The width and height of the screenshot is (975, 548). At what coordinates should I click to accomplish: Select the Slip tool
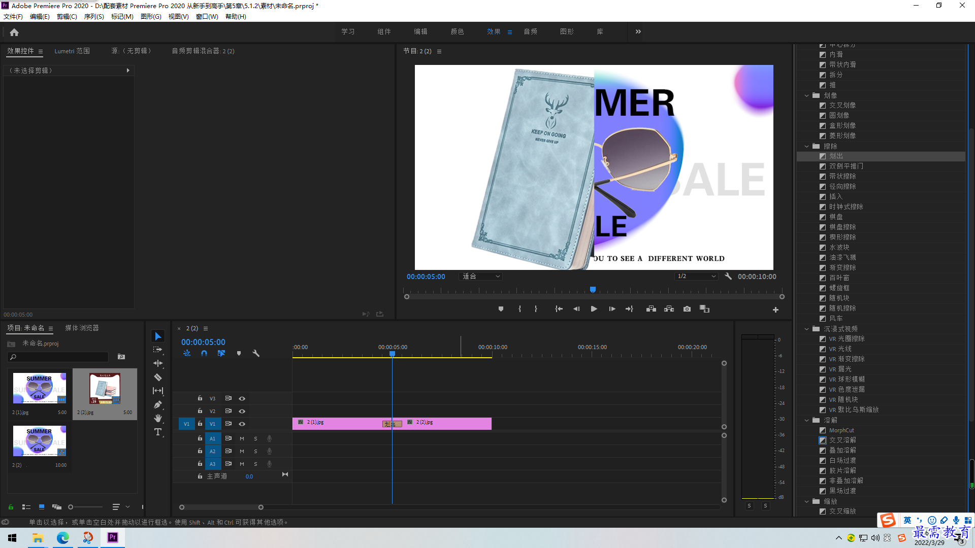click(x=158, y=391)
